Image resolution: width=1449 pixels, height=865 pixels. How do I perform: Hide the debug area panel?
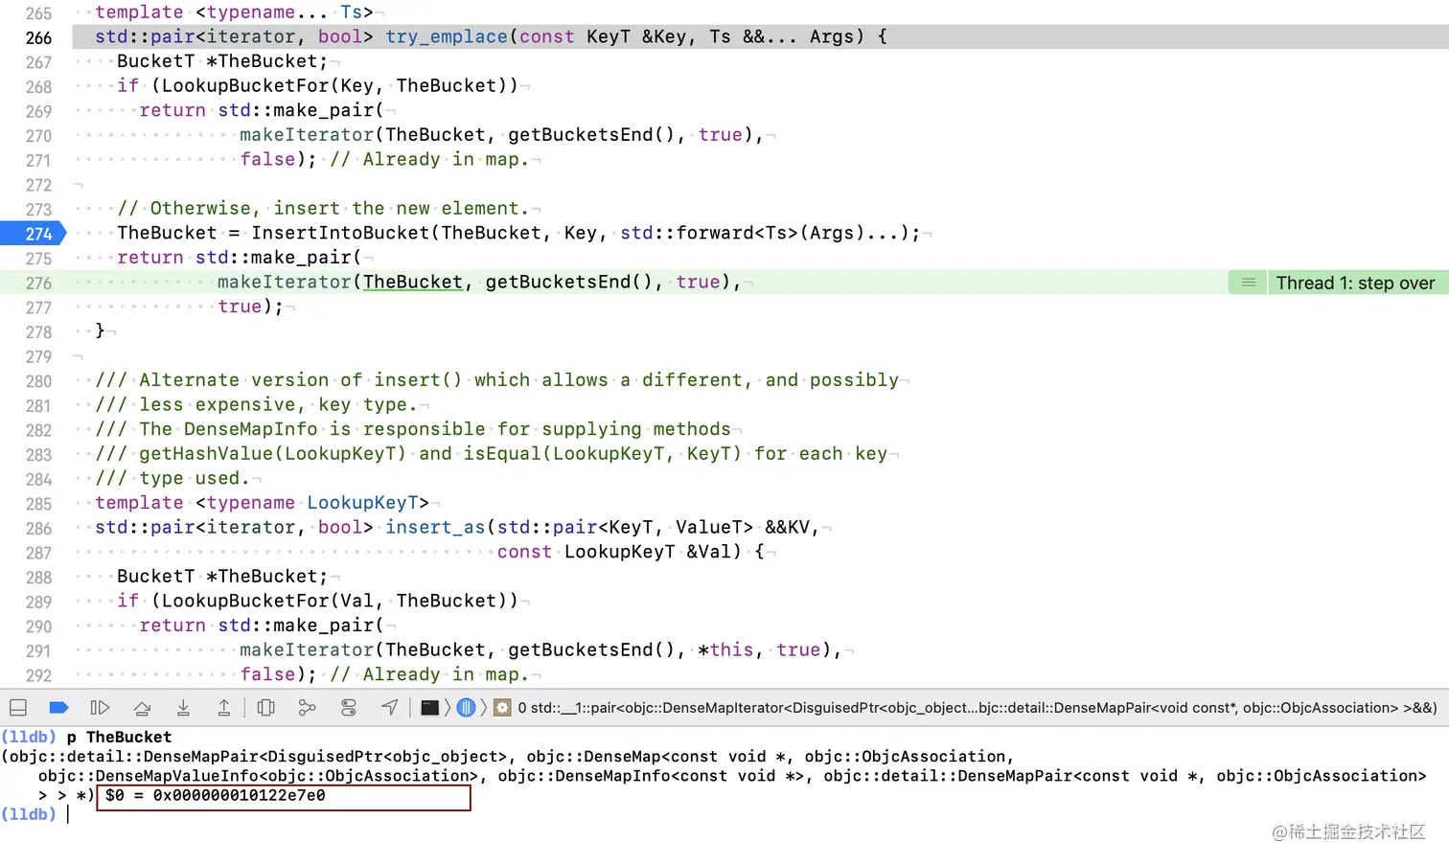(18, 708)
